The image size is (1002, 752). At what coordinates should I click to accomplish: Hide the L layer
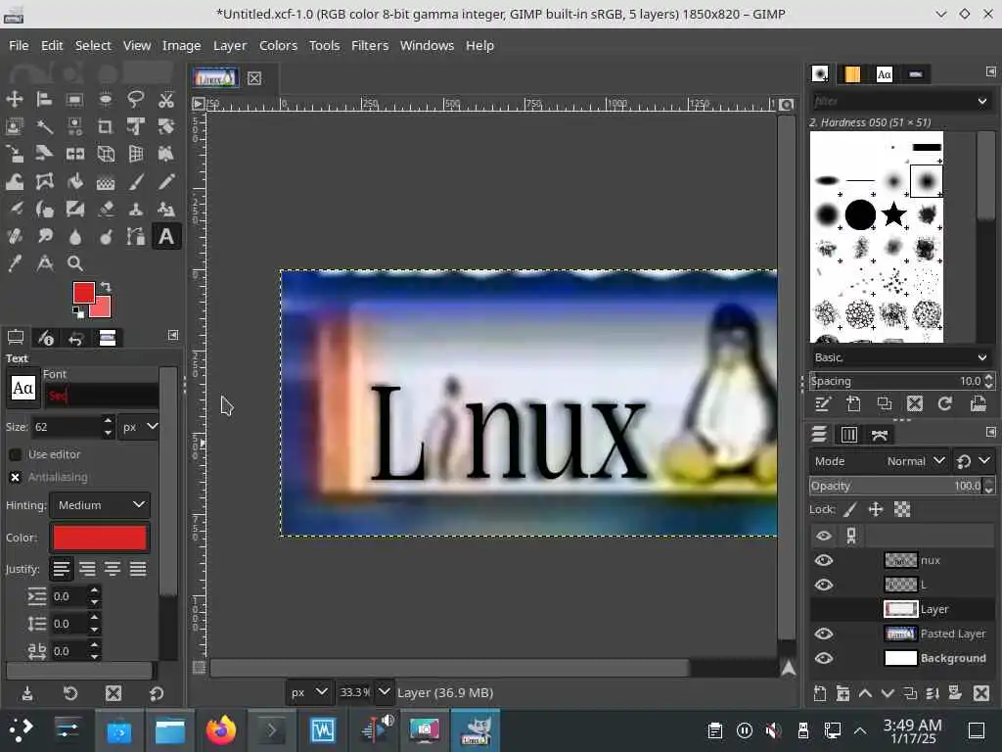[x=824, y=585]
